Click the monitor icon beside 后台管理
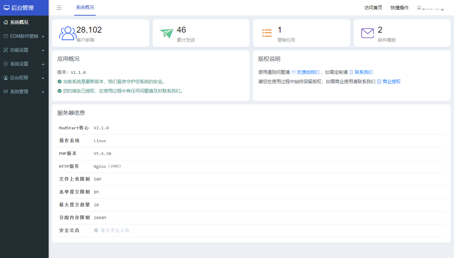 pos(7,8)
